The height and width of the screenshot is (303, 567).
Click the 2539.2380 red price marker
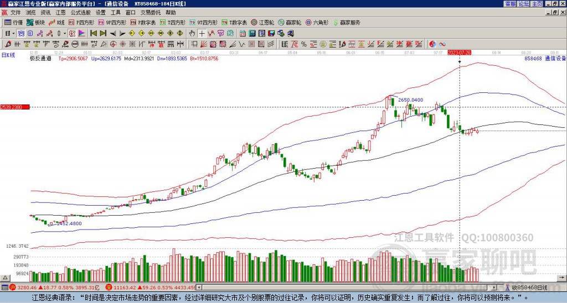coord(14,107)
